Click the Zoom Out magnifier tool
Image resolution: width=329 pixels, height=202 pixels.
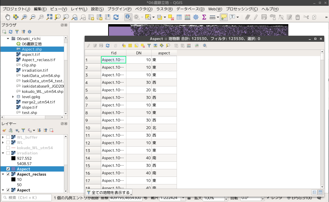[33, 17]
